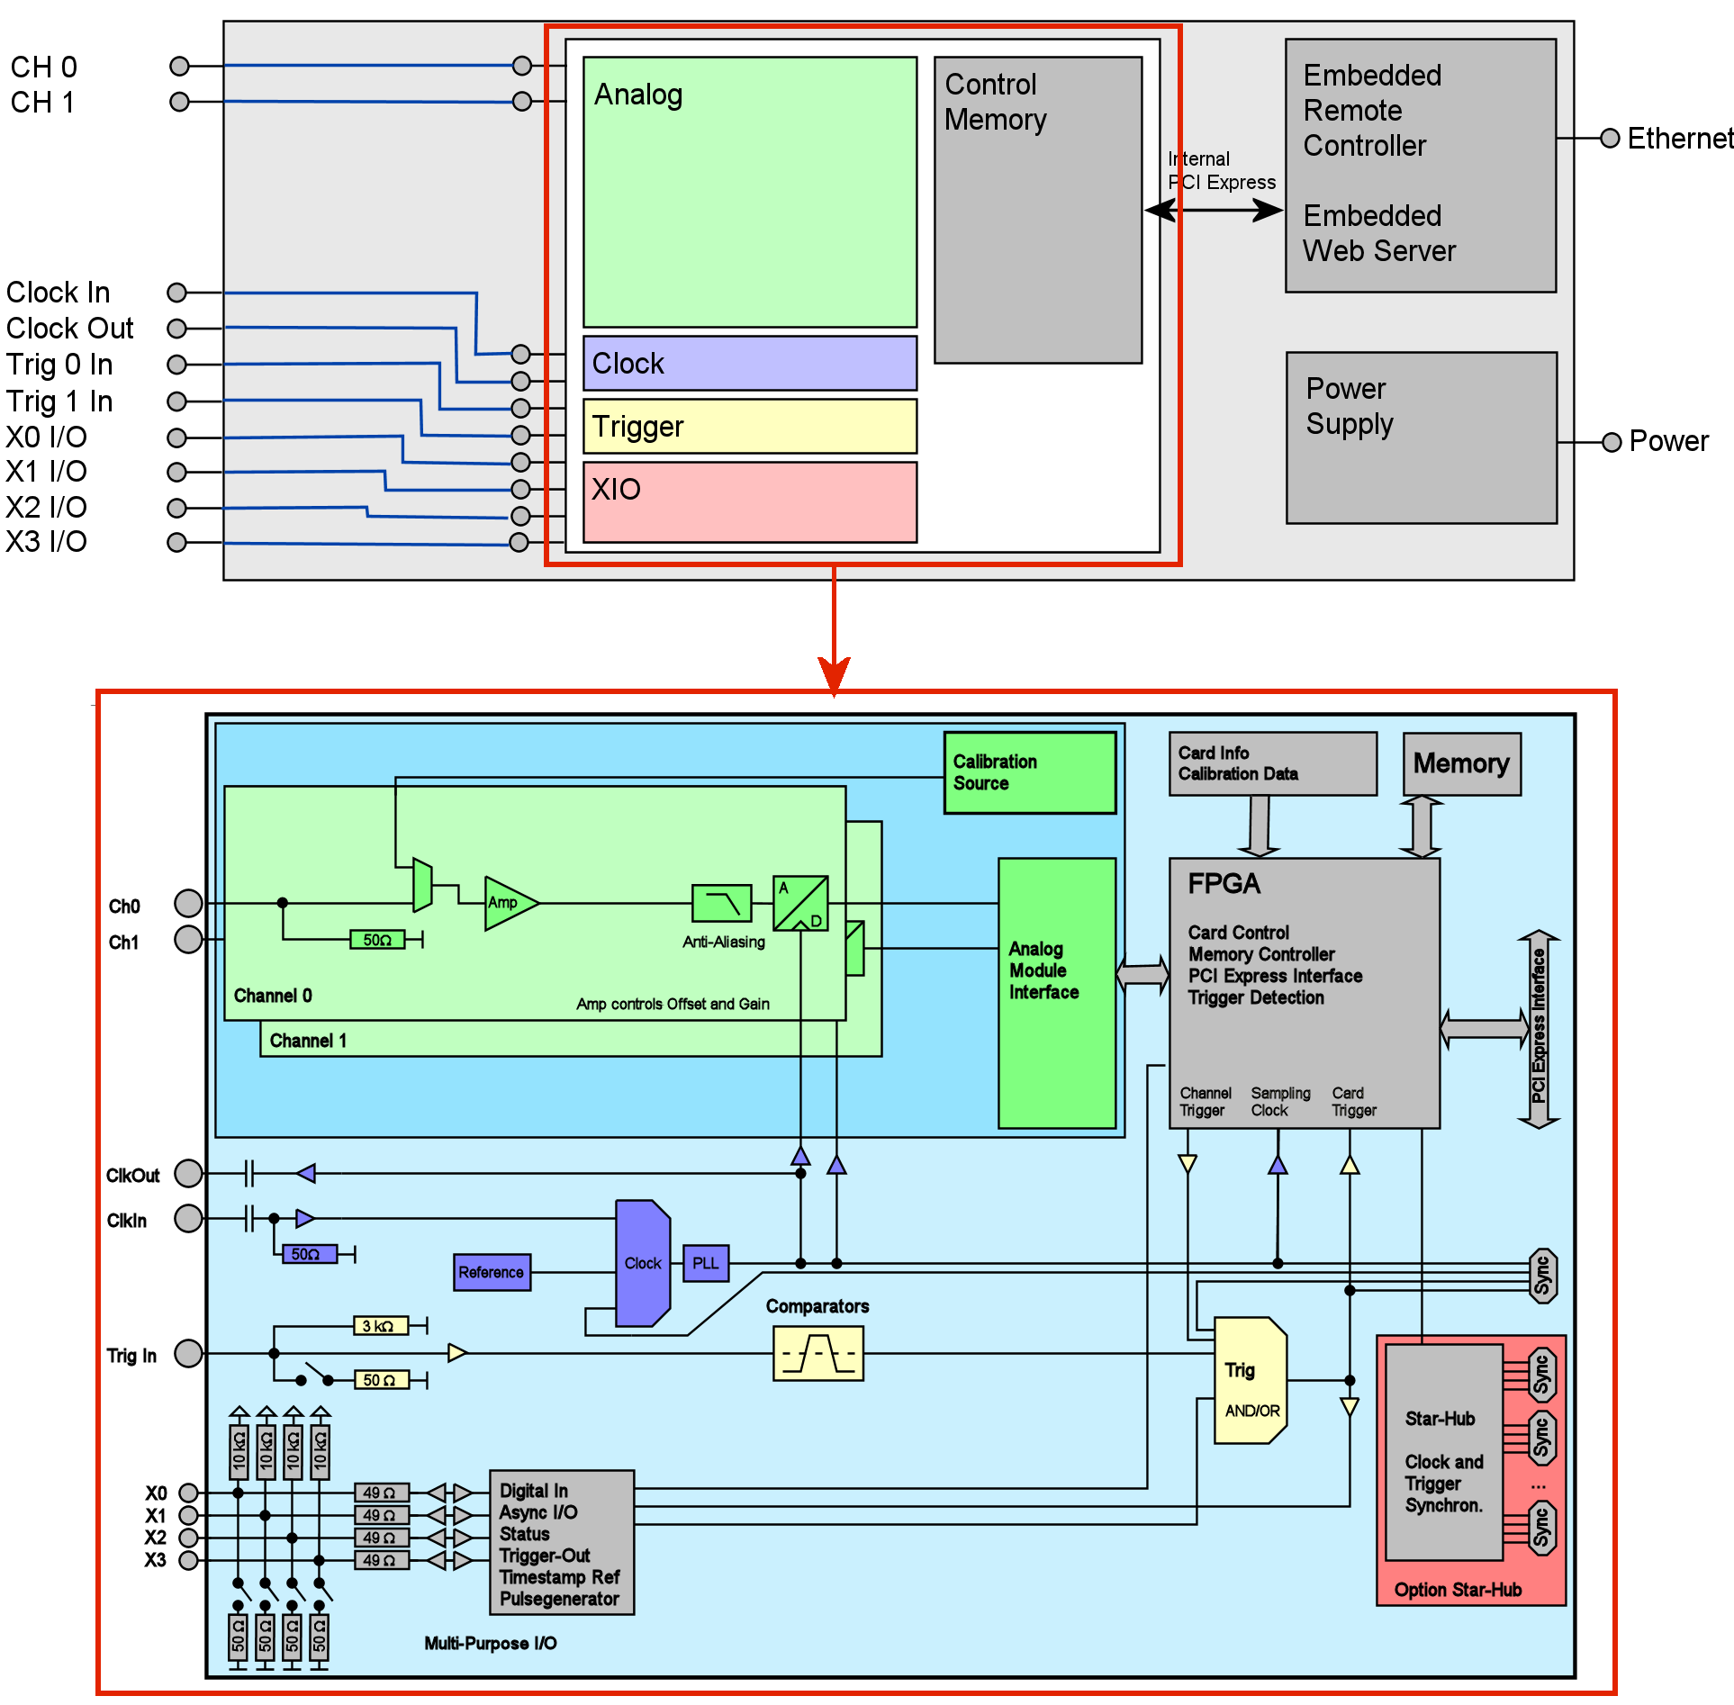Click the Trig In connector circle
Viewport: 1734px width, 1705px height.
pos(188,1353)
